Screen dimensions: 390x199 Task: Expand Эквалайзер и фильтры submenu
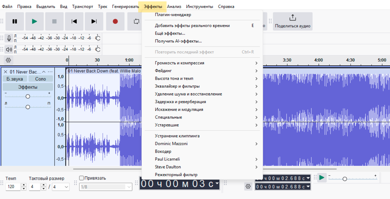tap(202, 86)
